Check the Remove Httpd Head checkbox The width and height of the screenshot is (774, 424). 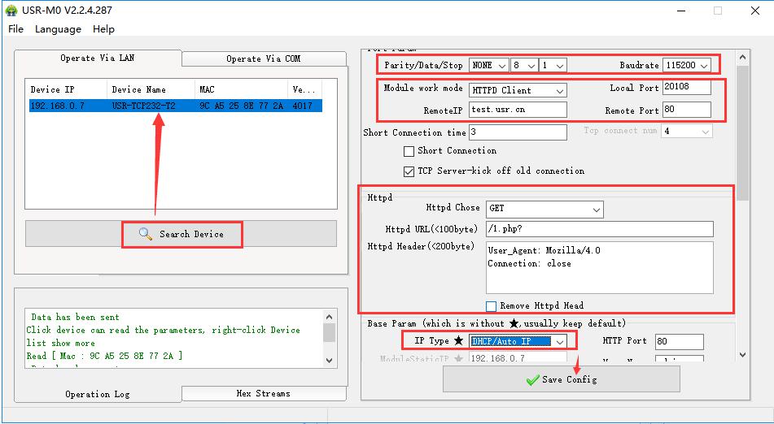pyautogui.click(x=491, y=306)
